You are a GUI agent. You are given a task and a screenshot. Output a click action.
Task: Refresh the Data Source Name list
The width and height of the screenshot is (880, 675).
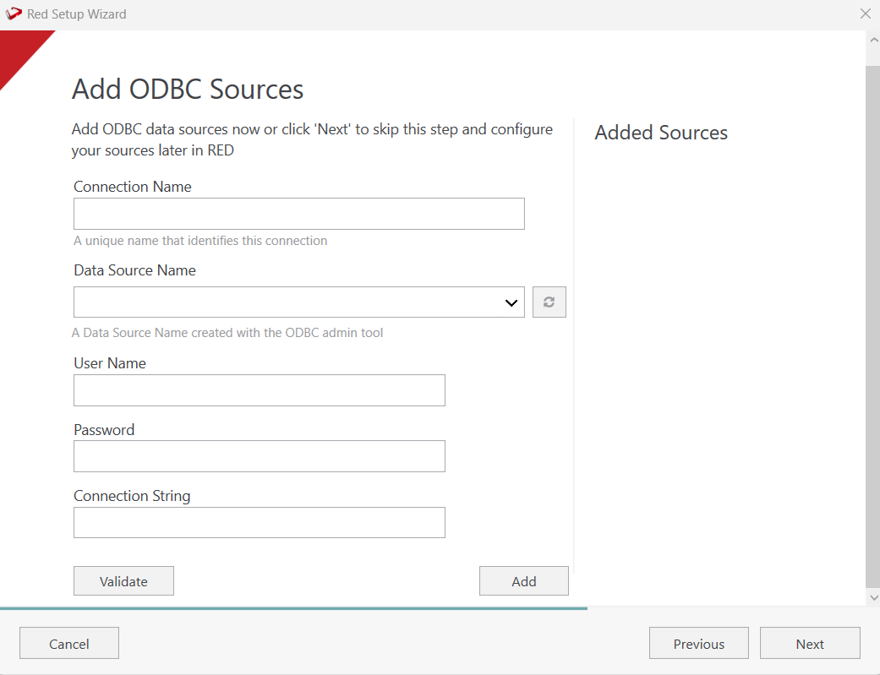tap(549, 302)
